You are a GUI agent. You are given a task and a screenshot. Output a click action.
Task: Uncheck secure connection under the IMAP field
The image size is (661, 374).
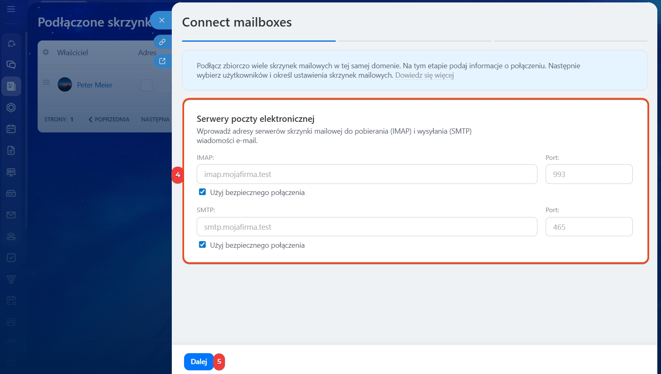click(x=202, y=192)
